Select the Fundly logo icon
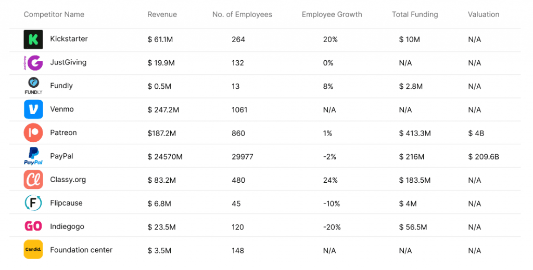The height and width of the screenshot is (270, 533). tap(33, 86)
